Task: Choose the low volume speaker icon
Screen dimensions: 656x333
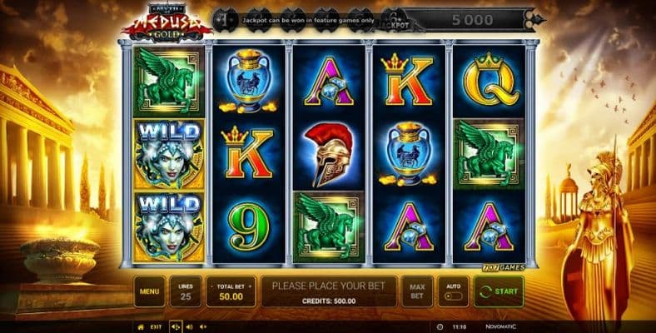Action: (203, 327)
